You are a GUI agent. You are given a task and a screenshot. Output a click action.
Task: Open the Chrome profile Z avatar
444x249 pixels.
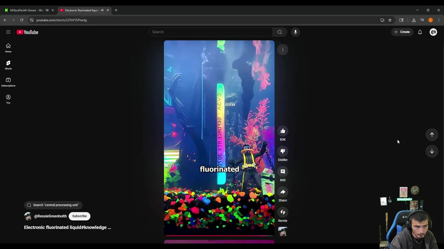(x=430, y=20)
